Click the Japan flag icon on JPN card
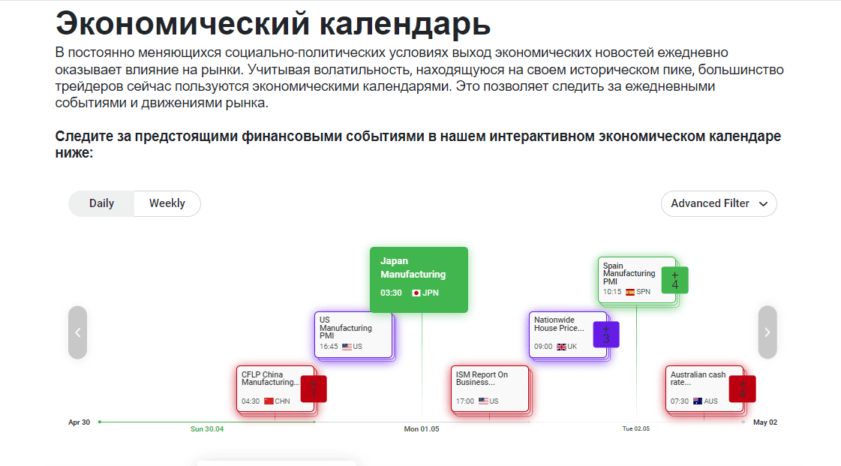The width and height of the screenshot is (841, 466). [416, 293]
